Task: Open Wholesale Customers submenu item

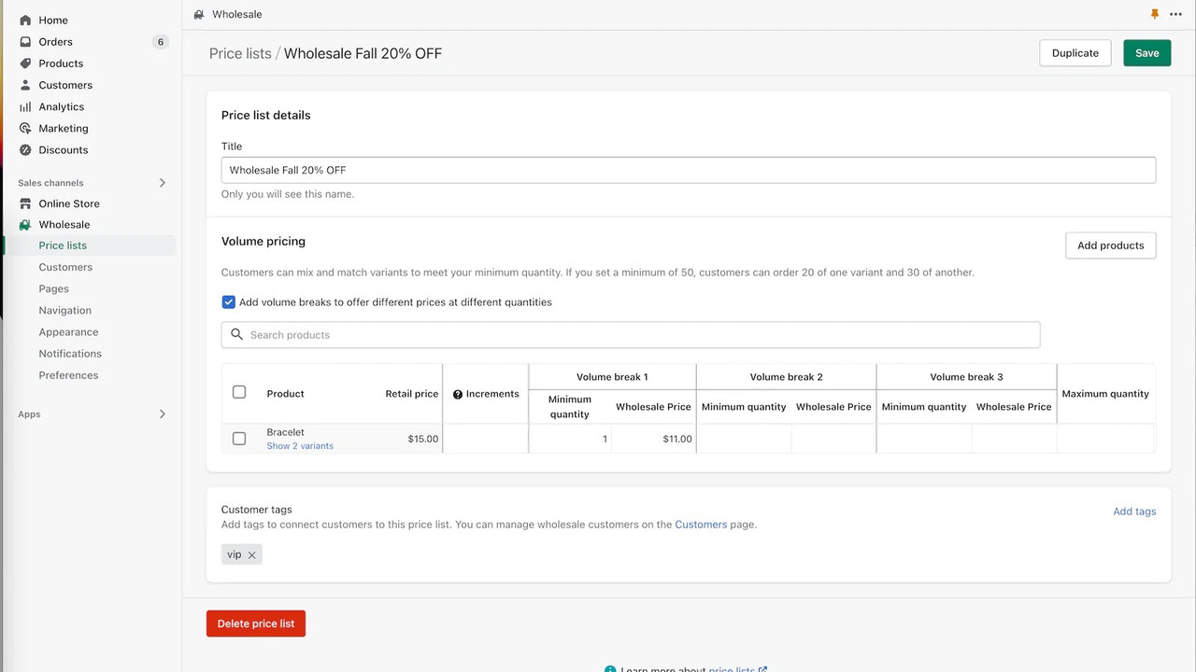Action: coord(65,267)
